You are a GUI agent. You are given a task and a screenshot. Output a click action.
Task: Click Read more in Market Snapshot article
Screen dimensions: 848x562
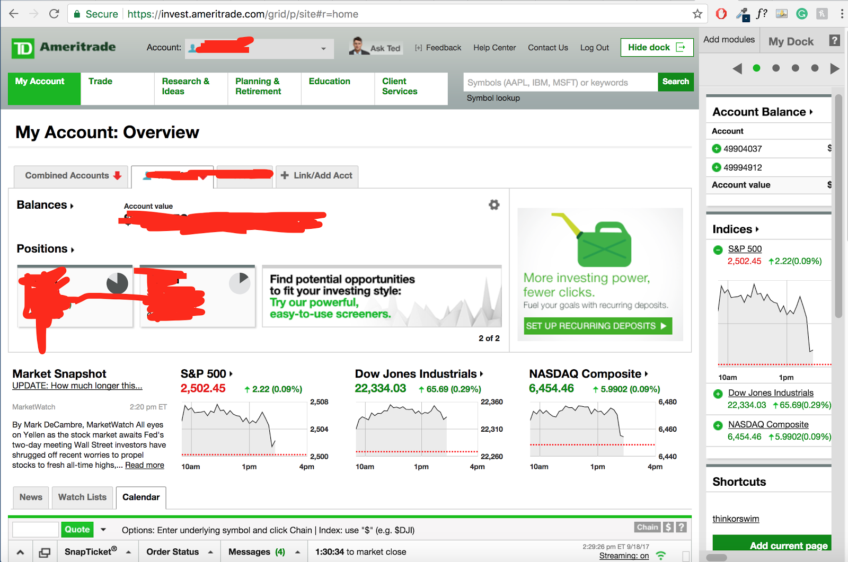click(x=145, y=465)
